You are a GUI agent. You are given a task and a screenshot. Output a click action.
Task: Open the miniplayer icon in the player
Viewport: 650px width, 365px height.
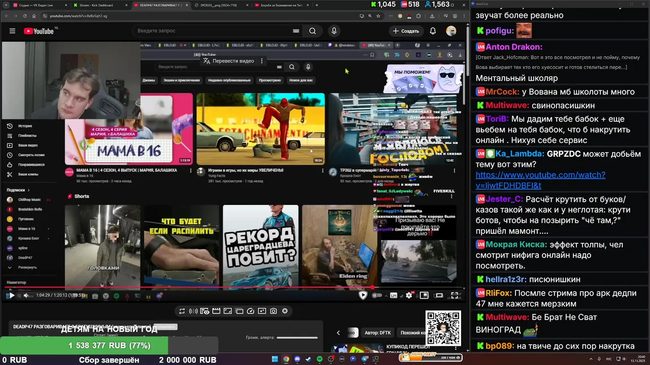click(x=424, y=295)
